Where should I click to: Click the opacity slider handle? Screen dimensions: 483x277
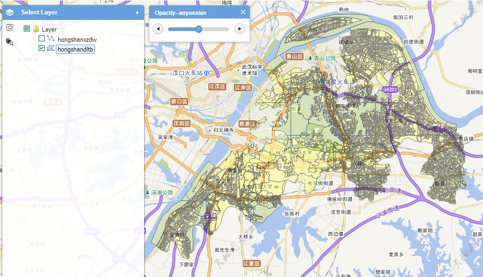[x=198, y=29]
